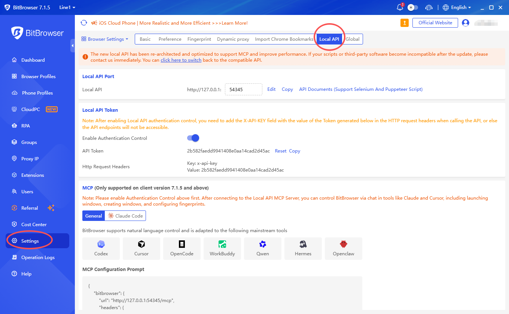Viewport: 509px width, 314px height.
Task: Reset the API Token
Action: click(x=281, y=151)
